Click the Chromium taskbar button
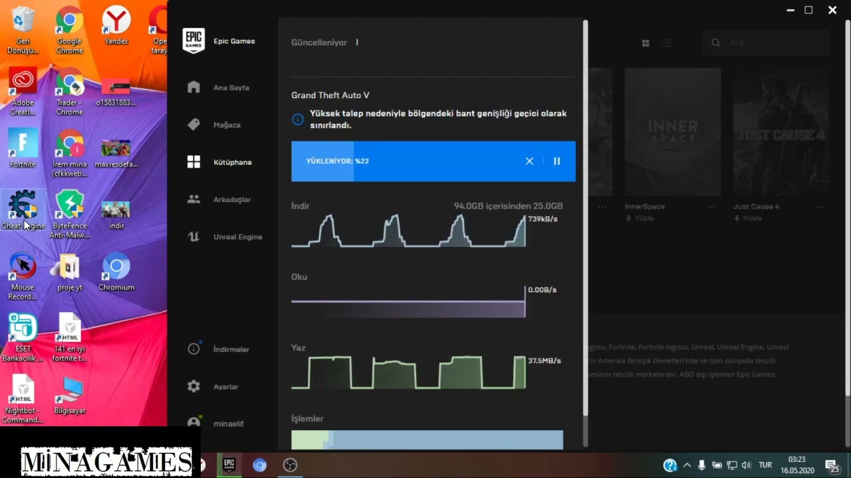 pos(260,465)
